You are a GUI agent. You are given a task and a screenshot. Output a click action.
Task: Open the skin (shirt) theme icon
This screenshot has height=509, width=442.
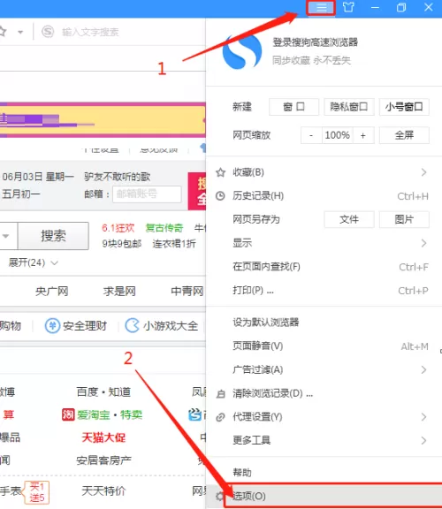(348, 7)
